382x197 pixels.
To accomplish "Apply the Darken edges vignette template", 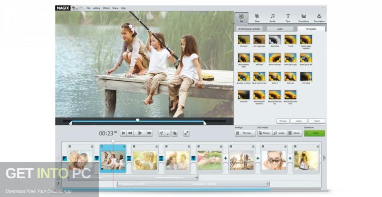I will tap(306, 40).
